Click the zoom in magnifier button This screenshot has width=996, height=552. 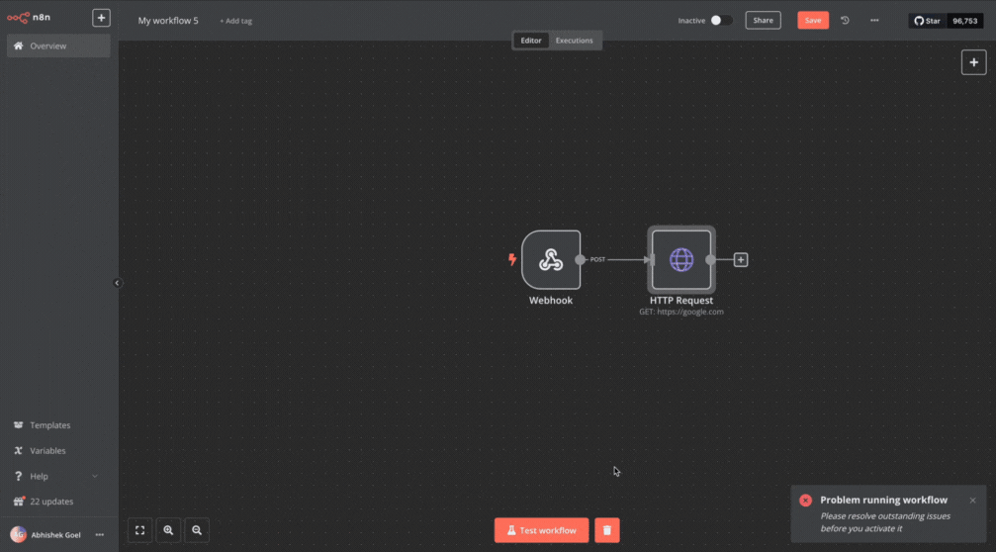168,531
